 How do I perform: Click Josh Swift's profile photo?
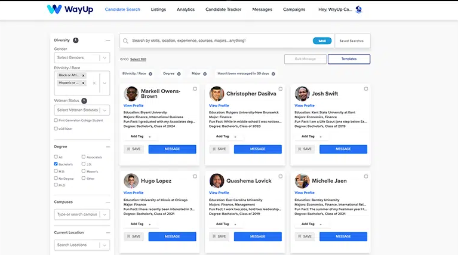click(x=302, y=94)
